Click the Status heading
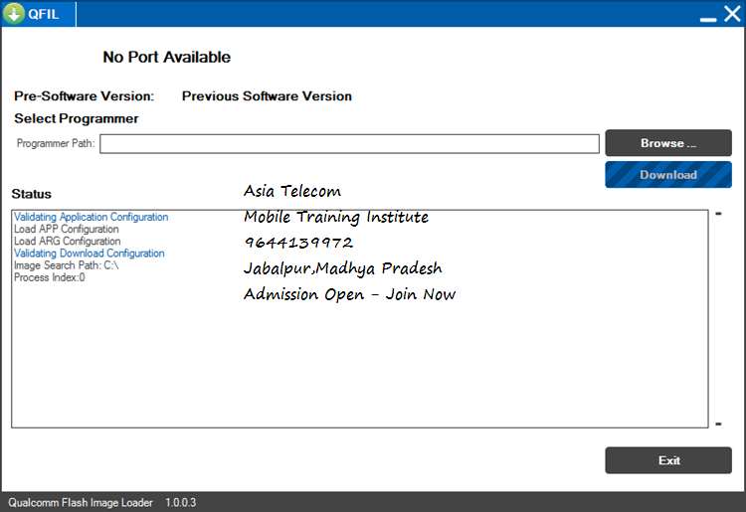The height and width of the screenshot is (512, 746). [32, 194]
